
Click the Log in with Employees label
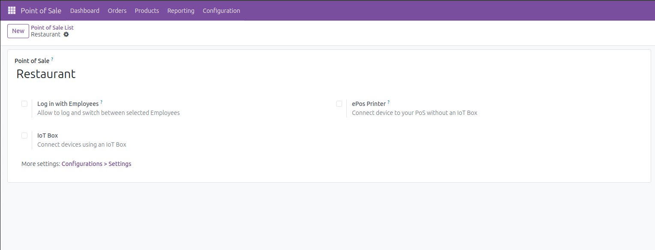click(x=68, y=103)
